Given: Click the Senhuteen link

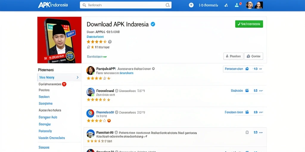Looking at the screenshot, I should click(x=94, y=57).
